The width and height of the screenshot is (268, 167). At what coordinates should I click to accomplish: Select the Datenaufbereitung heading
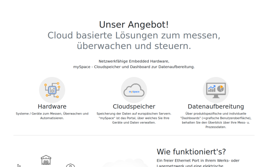tap(216, 106)
